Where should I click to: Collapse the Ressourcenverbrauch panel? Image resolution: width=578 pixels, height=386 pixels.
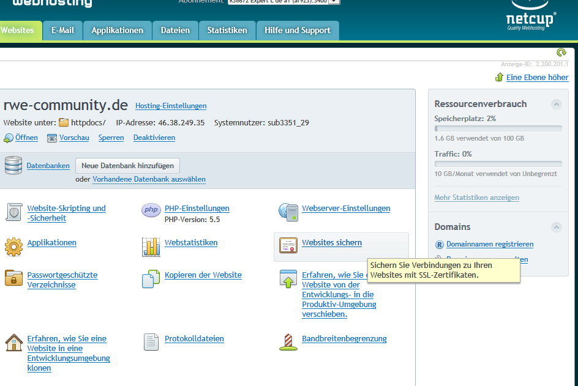pos(556,104)
